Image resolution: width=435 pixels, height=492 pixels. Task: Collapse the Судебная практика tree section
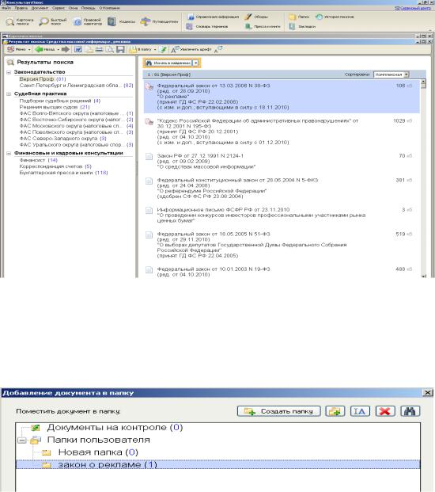(9, 93)
